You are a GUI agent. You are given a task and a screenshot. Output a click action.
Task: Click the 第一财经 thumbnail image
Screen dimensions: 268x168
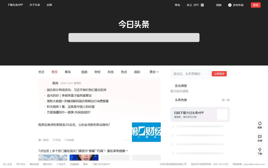click(146, 132)
